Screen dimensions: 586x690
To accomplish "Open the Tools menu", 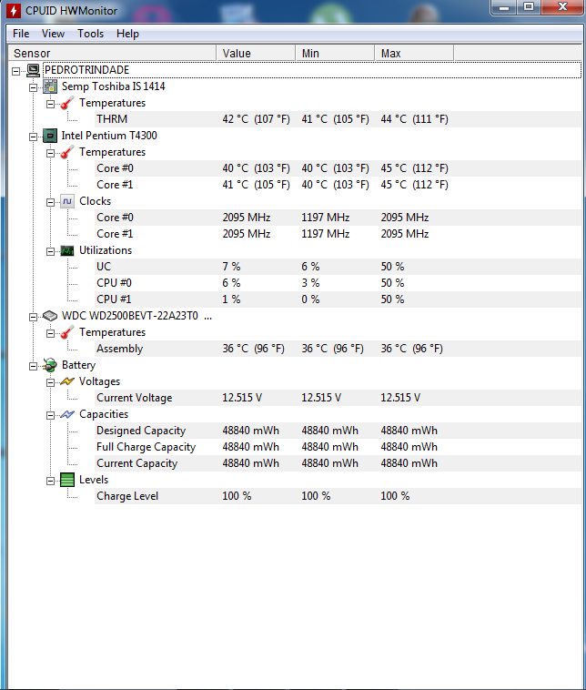I will pos(91,34).
